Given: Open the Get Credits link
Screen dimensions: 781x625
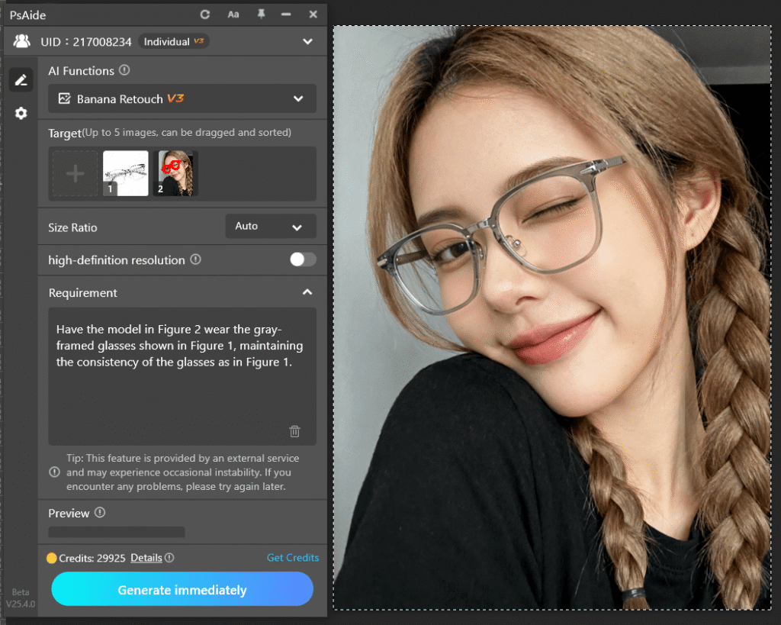Looking at the screenshot, I should click(x=293, y=558).
